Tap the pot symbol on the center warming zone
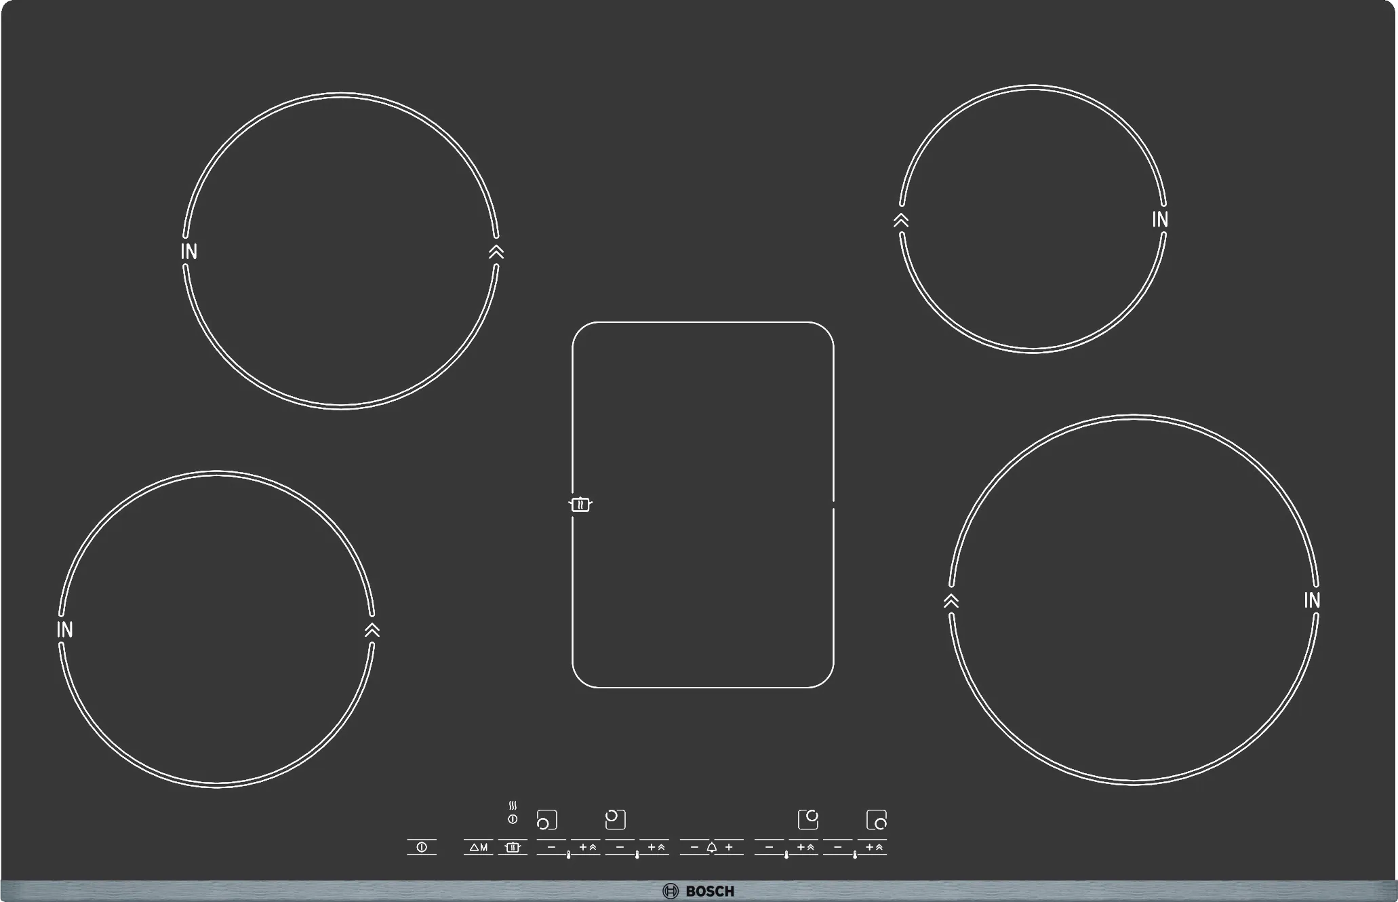Screen dimensions: 1398x902 click(580, 505)
